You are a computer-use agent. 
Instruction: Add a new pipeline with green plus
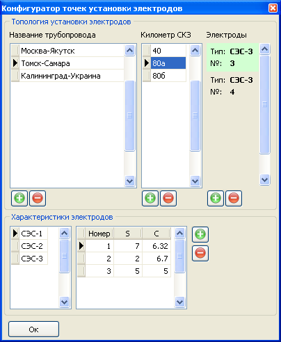pos(19,198)
